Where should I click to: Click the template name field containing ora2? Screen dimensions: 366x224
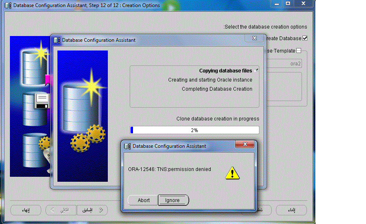(285, 64)
